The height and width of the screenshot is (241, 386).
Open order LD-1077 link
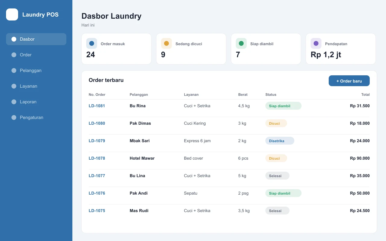coord(97,176)
